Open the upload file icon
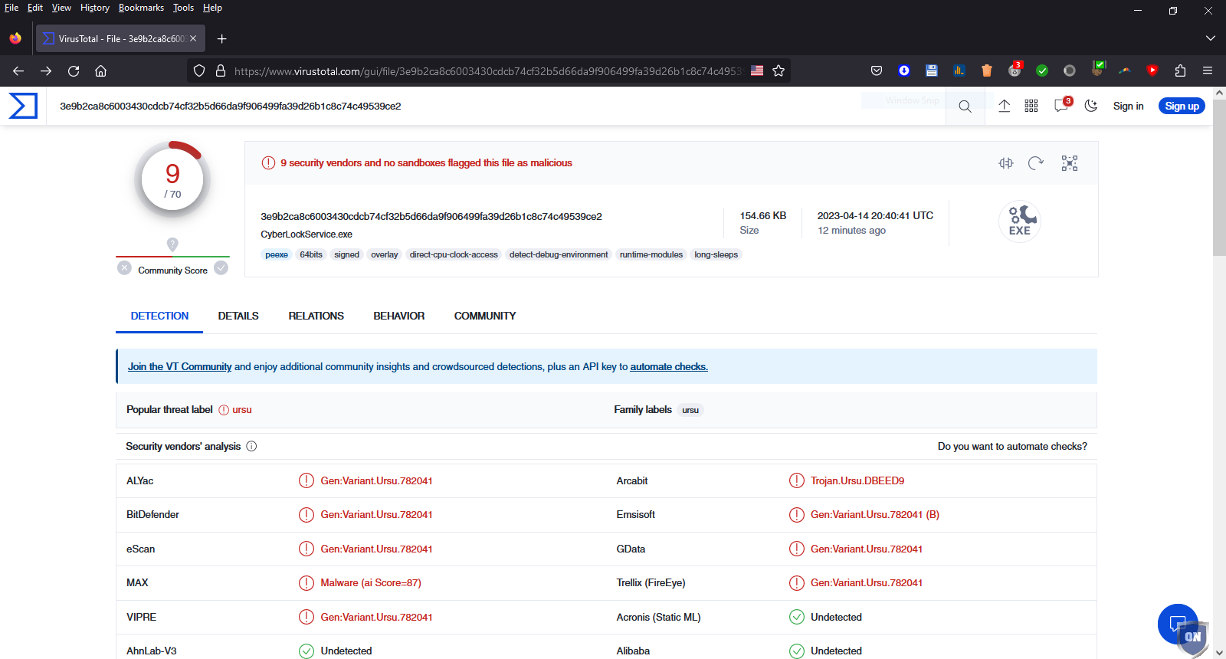The width and height of the screenshot is (1226, 659). [x=1004, y=106]
